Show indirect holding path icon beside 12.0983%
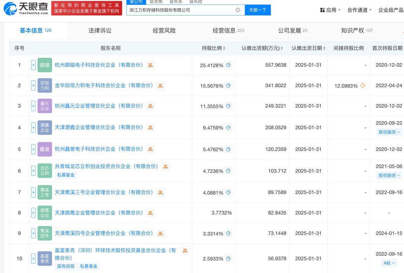 363,86
